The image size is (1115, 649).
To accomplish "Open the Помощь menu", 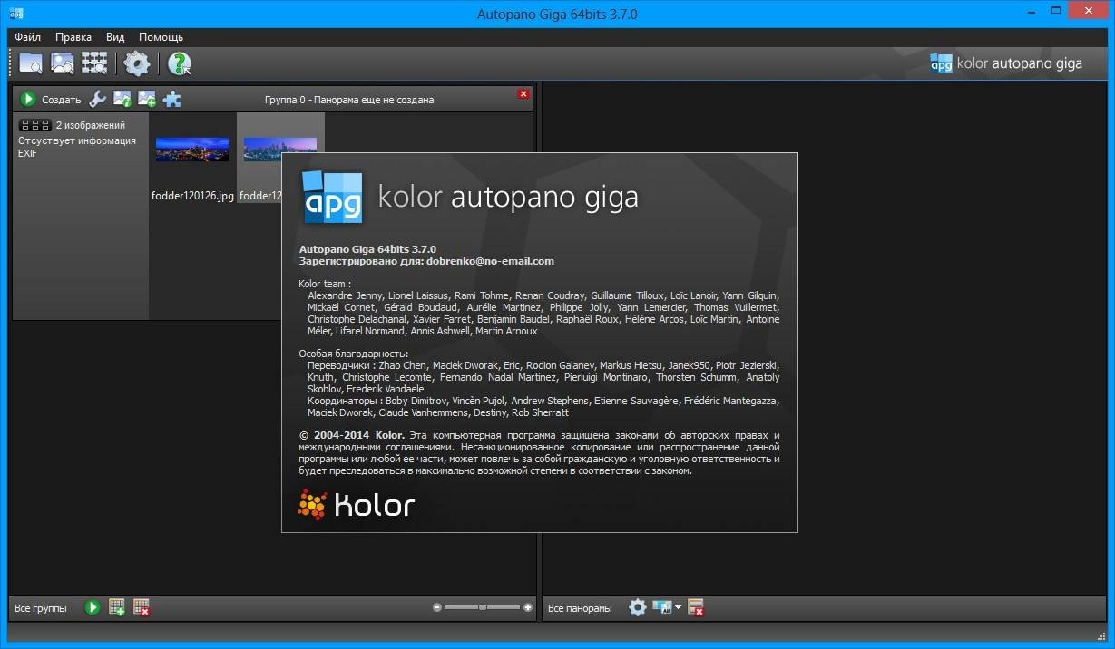I will pos(161,37).
